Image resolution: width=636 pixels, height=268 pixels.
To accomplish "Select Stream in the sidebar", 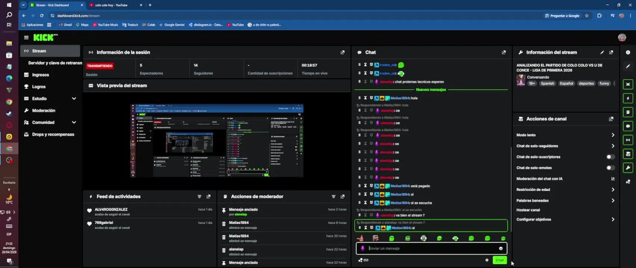I will pyautogui.click(x=50, y=51).
